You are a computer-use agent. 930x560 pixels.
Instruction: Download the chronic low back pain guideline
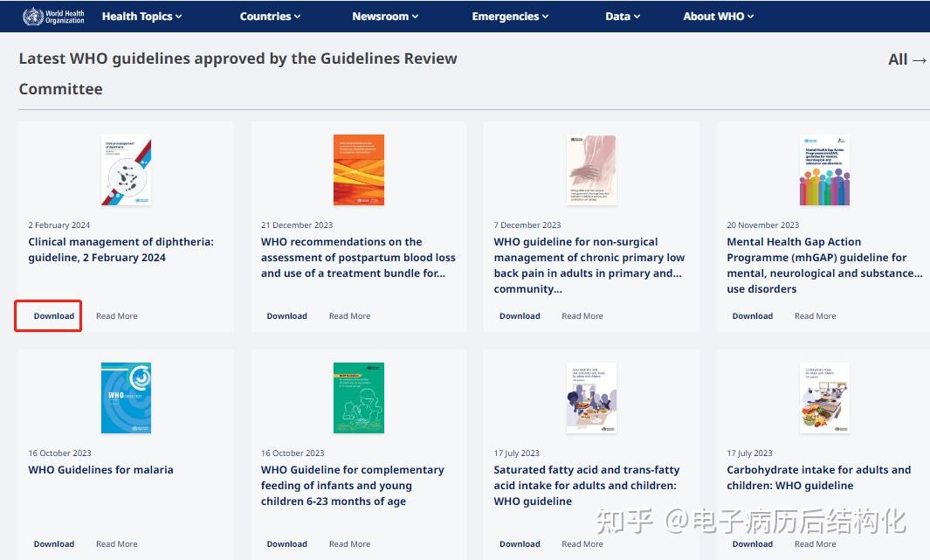[x=520, y=316]
